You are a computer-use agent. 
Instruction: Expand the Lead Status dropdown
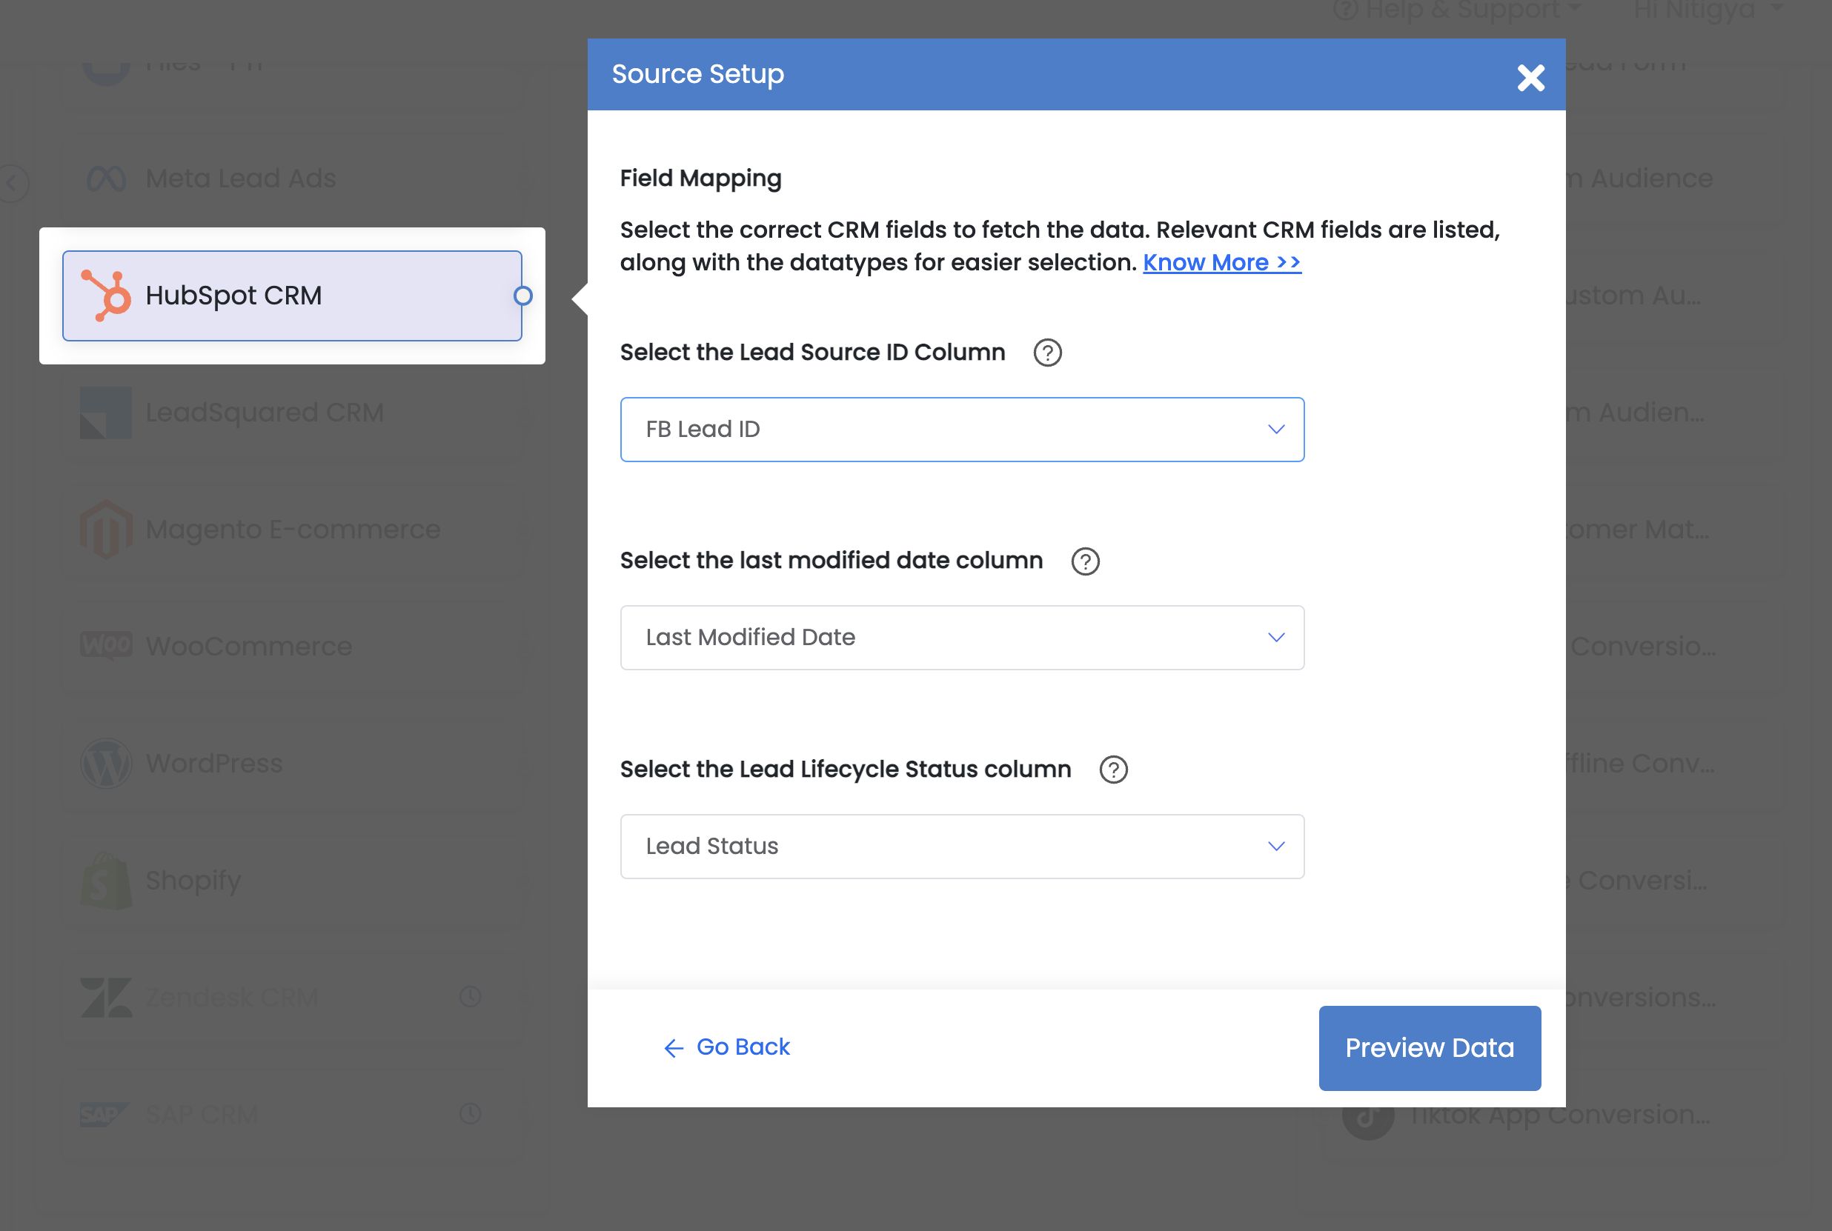point(963,847)
